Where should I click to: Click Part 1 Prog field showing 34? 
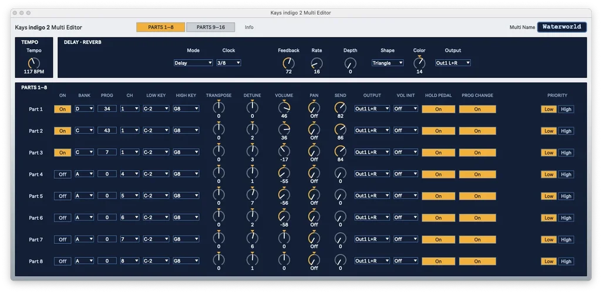click(107, 109)
